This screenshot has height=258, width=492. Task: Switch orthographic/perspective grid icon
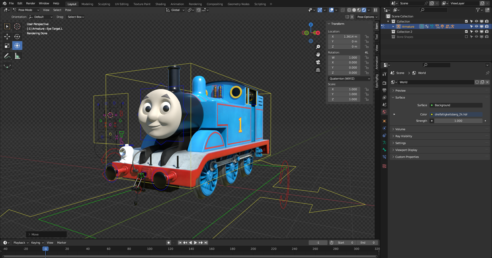coord(318,70)
